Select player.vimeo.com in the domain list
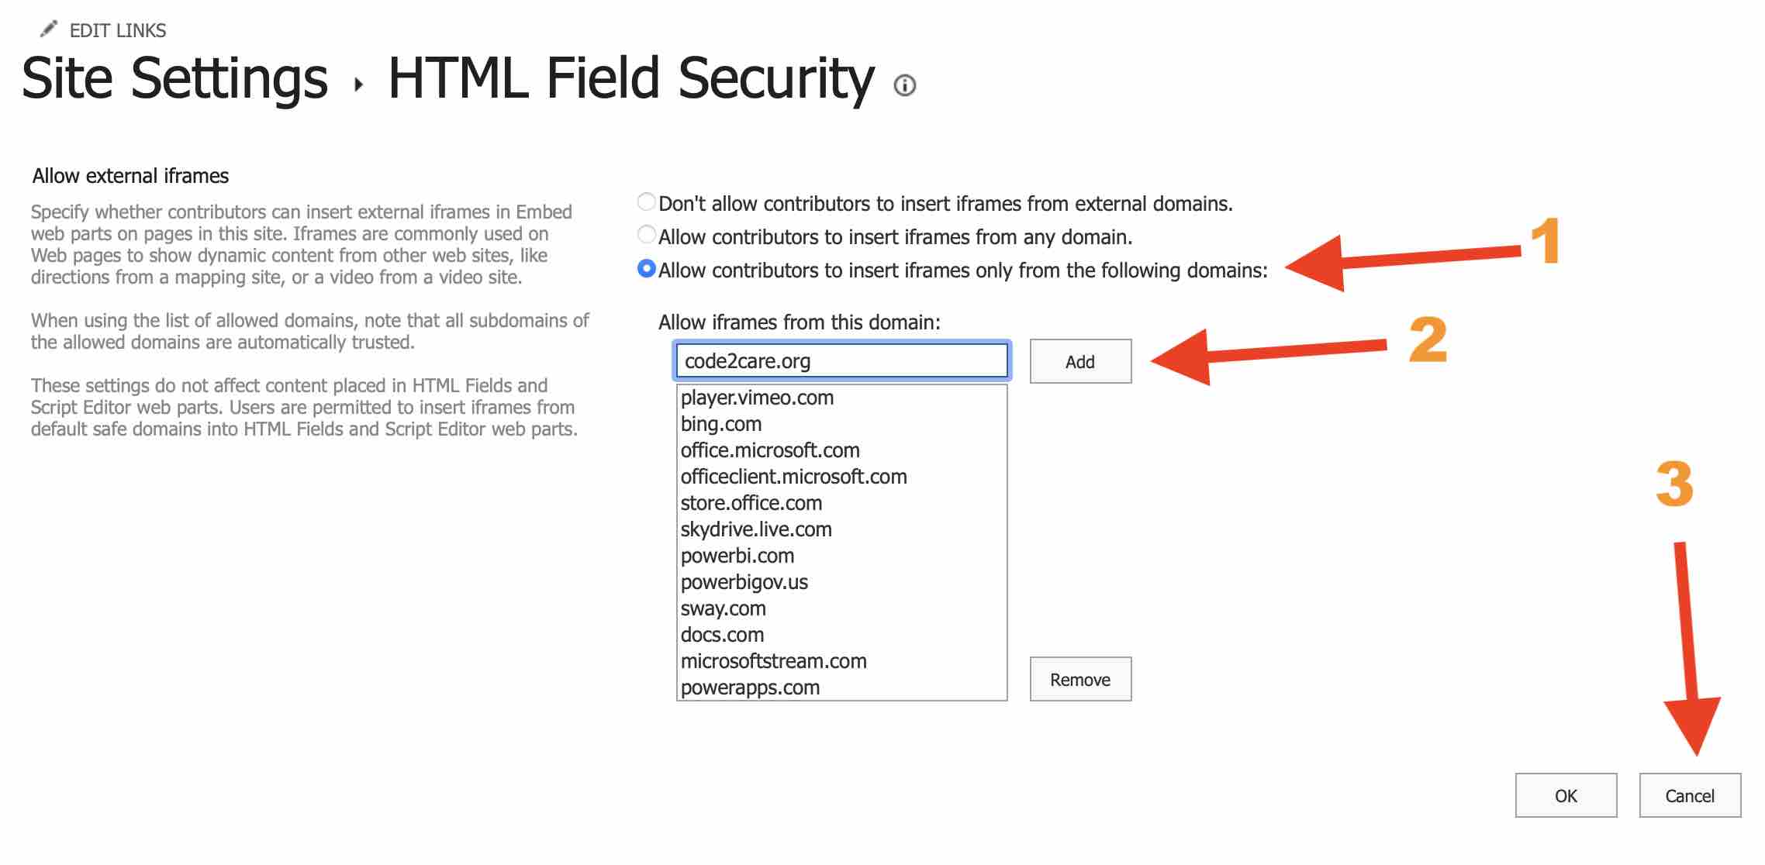The height and width of the screenshot is (865, 1765). click(x=756, y=398)
